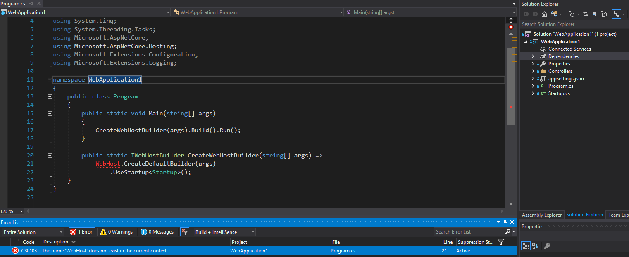Open the Pending Changes Filter dropdown arrow
Image resolution: width=629 pixels, height=257 pixels.
(x=579, y=14)
